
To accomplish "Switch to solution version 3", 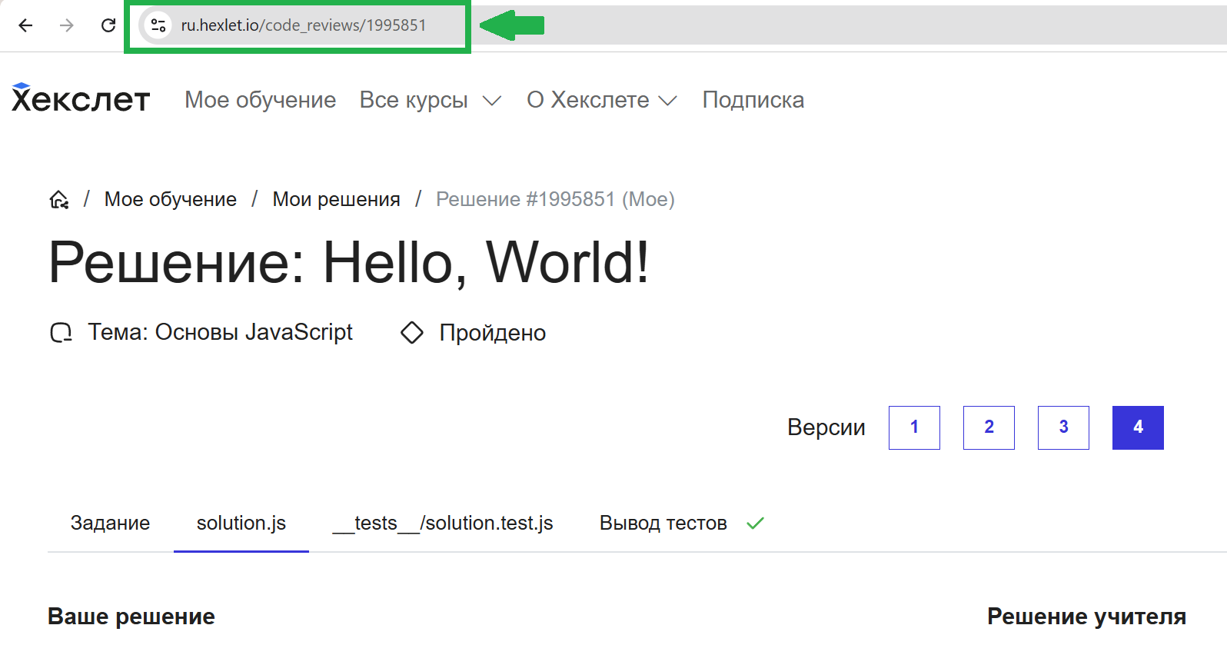I will click(x=1063, y=427).
